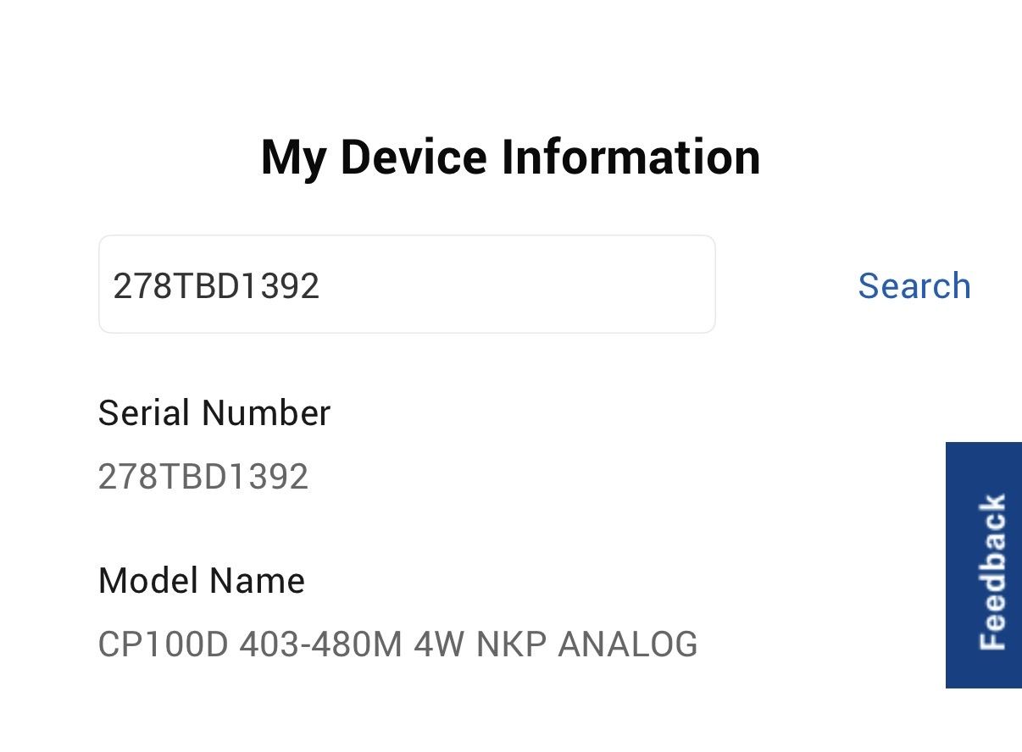Screen dimensions: 1022x752
Task: Click the ANALOG word in model name
Action: (628, 644)
